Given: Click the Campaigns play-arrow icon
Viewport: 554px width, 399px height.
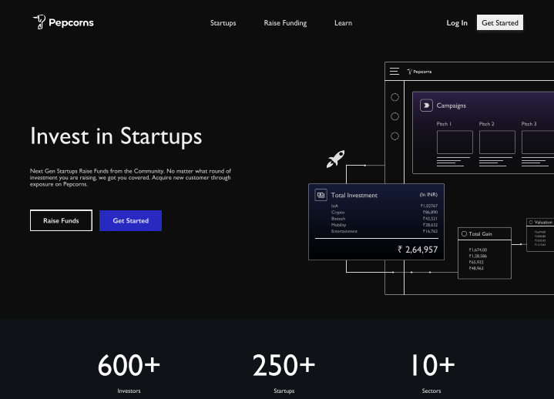Looking at the screenshot, I should pos(426,106).
